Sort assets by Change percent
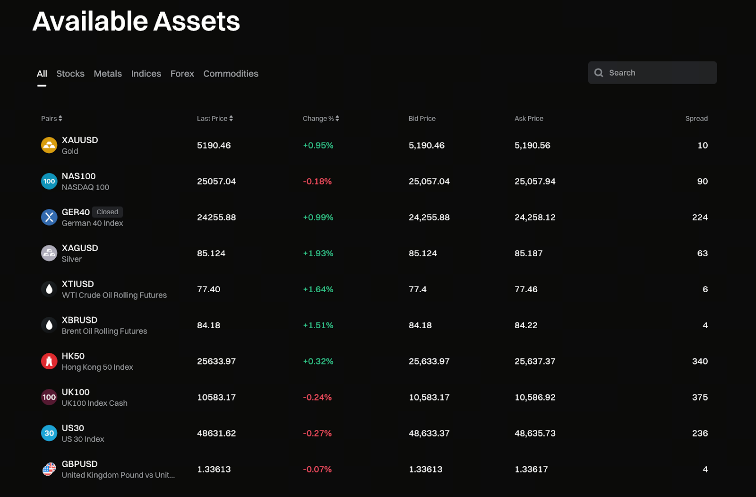756x497 pixels. (321, 118)
